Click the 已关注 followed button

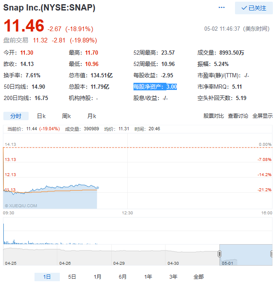click(x=254, y=8)
